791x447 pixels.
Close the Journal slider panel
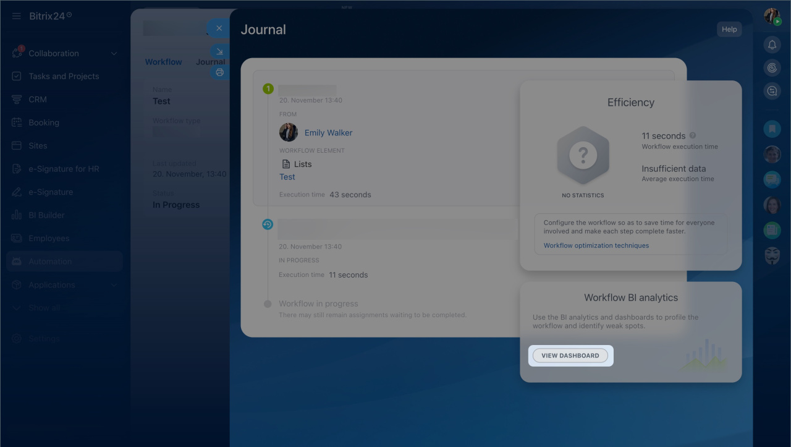point(219,28)
